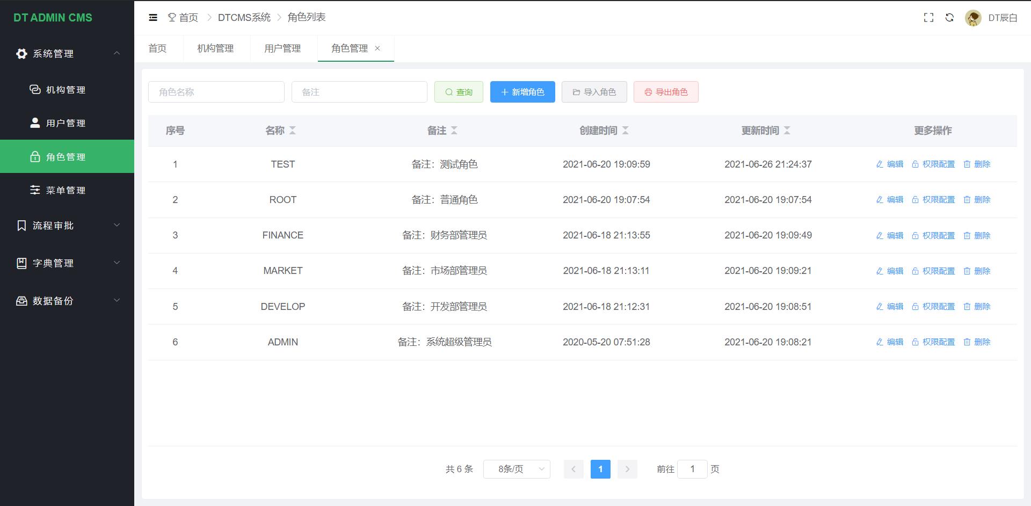Click the 2020-05-20 07:51:28 cell
The height and width of the screenshot is (506, 1031).
coord(606,342)
